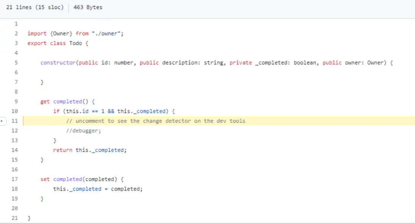Screen dimensions: 415x223
Task: Click the "get completed()" getter name
Action: coord(67,102)
